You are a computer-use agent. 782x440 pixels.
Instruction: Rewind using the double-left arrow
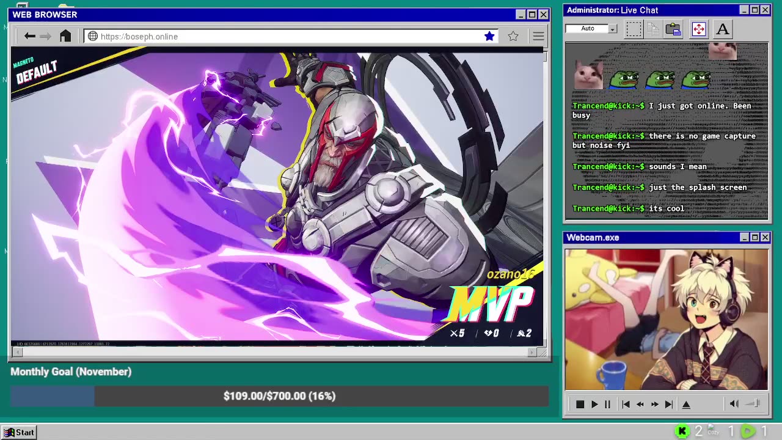640,405
